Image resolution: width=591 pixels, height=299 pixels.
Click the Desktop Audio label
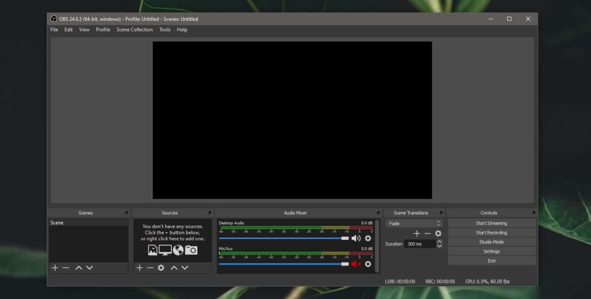[x=231, y=223]
